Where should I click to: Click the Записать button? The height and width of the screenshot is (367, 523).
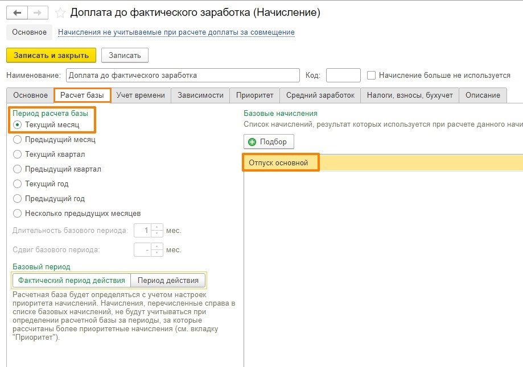click(x=125, y=55)
